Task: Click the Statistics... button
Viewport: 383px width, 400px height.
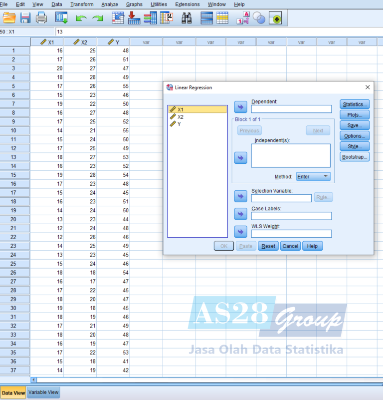Action: (x=355, y=104)
